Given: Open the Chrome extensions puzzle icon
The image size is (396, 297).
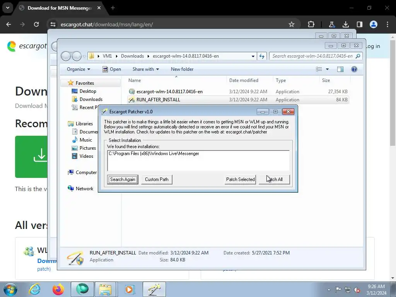Looking at the screenshot, I should pyautogui.click(x=311, y=24).
